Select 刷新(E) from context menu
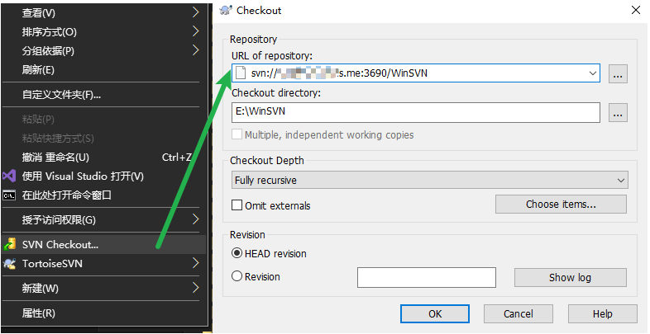650x334 pixels. pos(38,70)
